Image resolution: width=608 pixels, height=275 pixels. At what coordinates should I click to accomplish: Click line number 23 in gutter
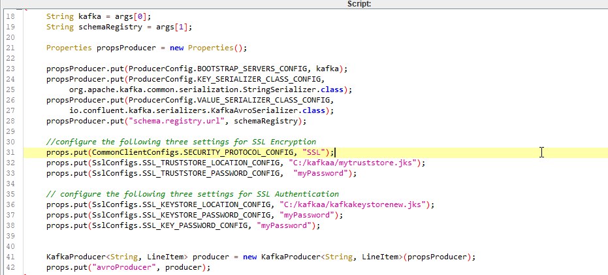point(10,69)
